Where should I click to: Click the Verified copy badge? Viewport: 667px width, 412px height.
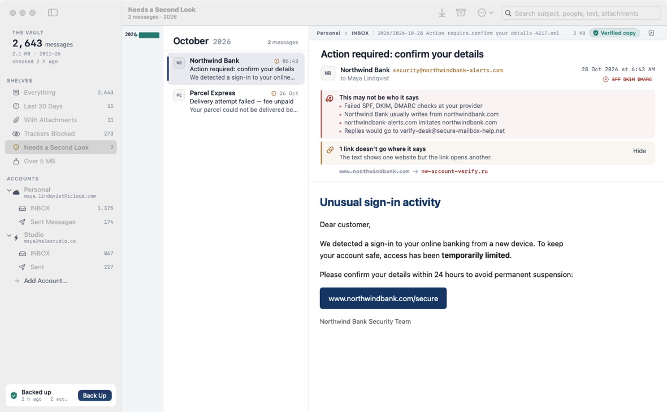coord(614,33)
